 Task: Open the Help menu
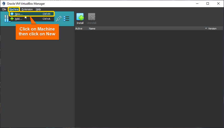tap(38, 9)
